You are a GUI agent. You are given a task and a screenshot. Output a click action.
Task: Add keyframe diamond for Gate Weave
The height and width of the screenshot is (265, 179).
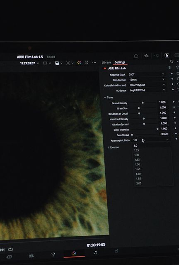coord(176,133)
